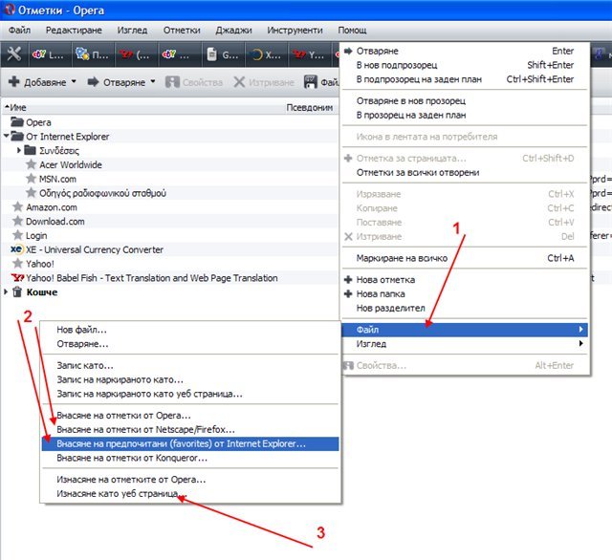The height and width of the screenshot is (560, 612).
Task: Choose В нов подпрозорец
Action: point(465,65)
